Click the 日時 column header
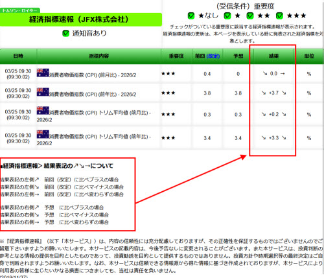Screen dimensions: 324x278 tap(18, 56)
